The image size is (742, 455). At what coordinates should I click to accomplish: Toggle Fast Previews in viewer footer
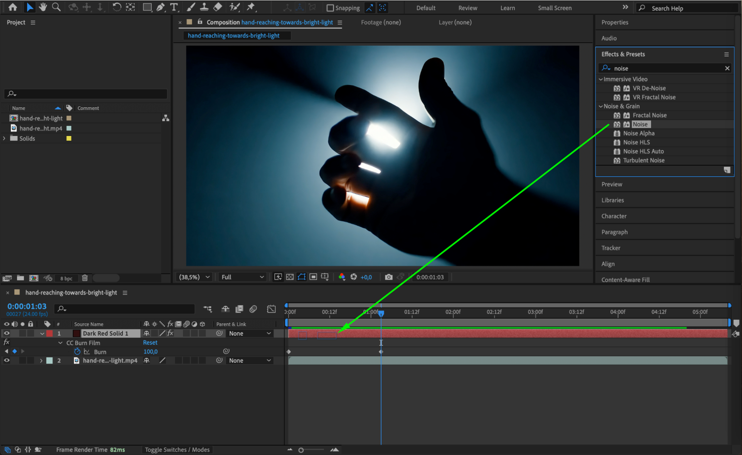click(278, 277)
